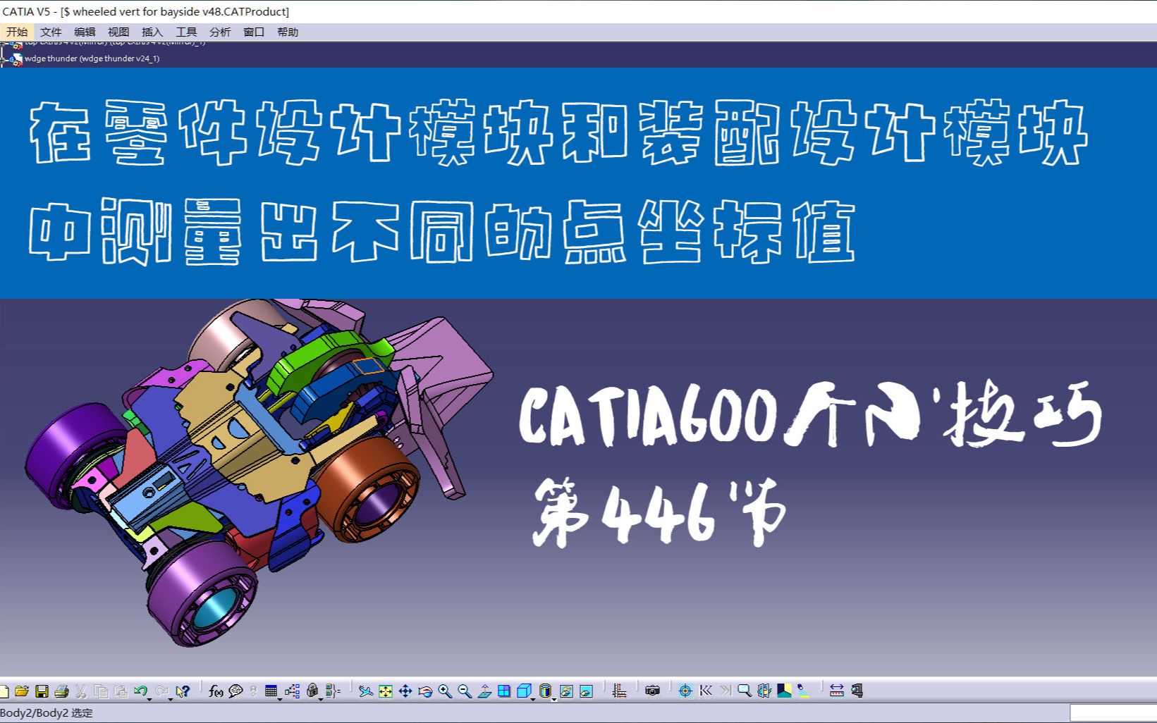Click the greyed next view arrow icon
Image resolution: width=1157 pixels, height=723 pixels.
pos(725,691)
